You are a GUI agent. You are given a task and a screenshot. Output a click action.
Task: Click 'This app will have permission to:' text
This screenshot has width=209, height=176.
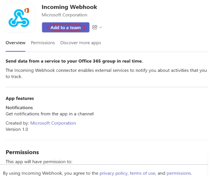[39, 162]
